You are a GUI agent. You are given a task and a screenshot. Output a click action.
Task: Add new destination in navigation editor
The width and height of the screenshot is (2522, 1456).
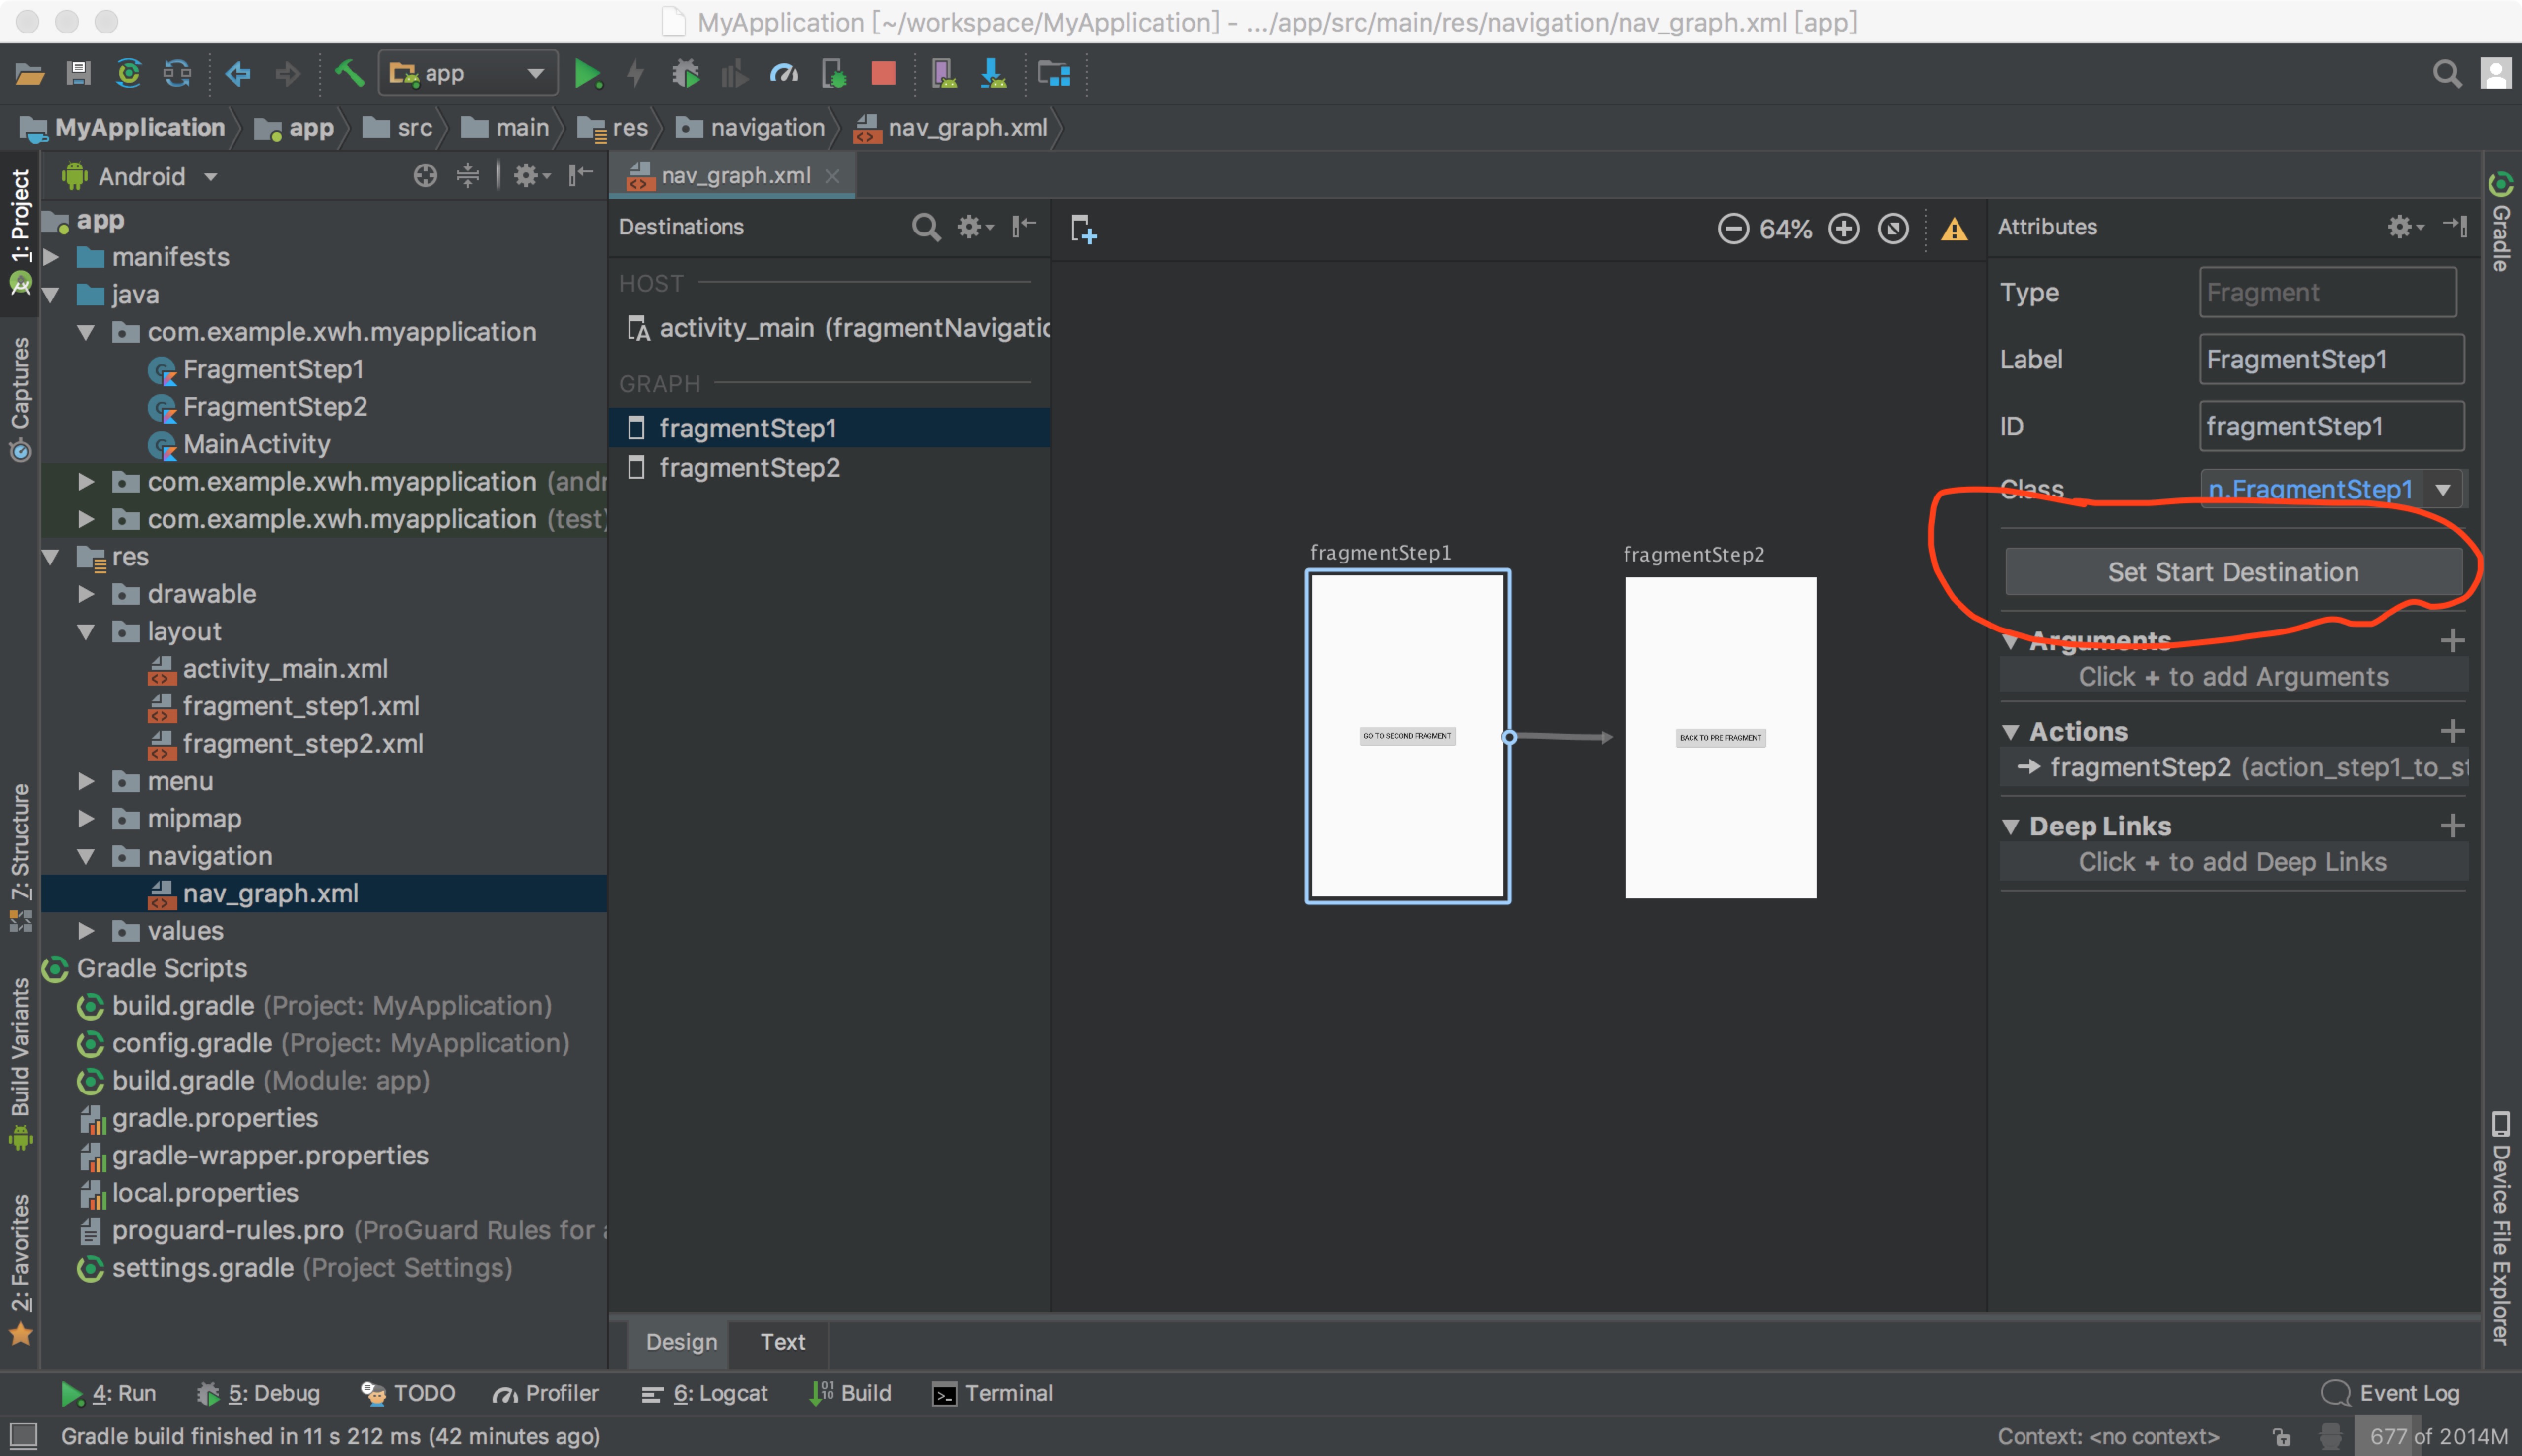click(1083, 229)
